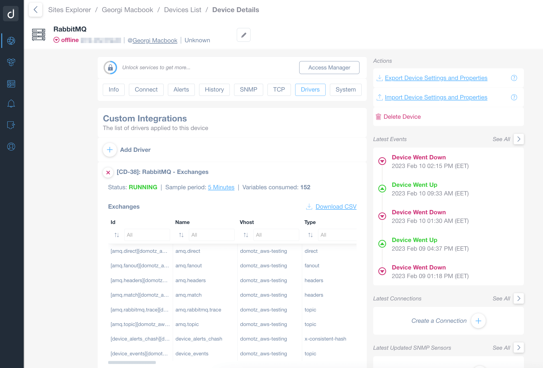The image size is (543, 368).
Task: Open the notifications bell icon in sidebar
Action: (11, 103)
